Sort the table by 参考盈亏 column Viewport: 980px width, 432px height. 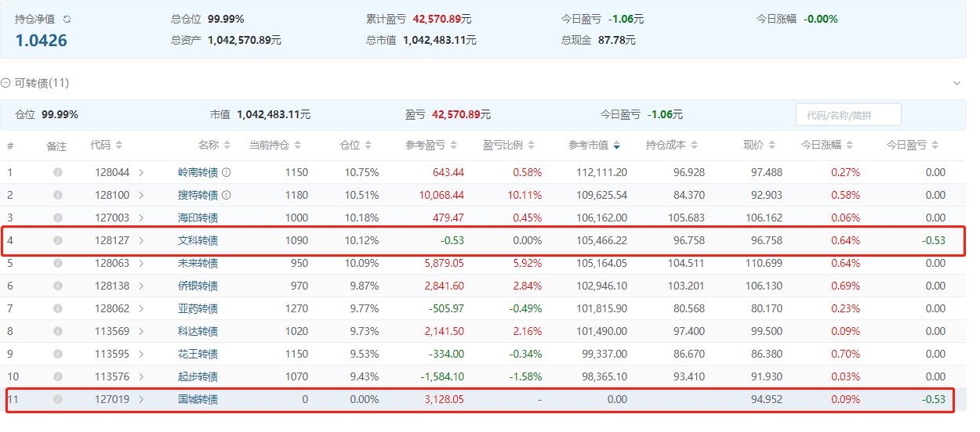tap(455, 145)
